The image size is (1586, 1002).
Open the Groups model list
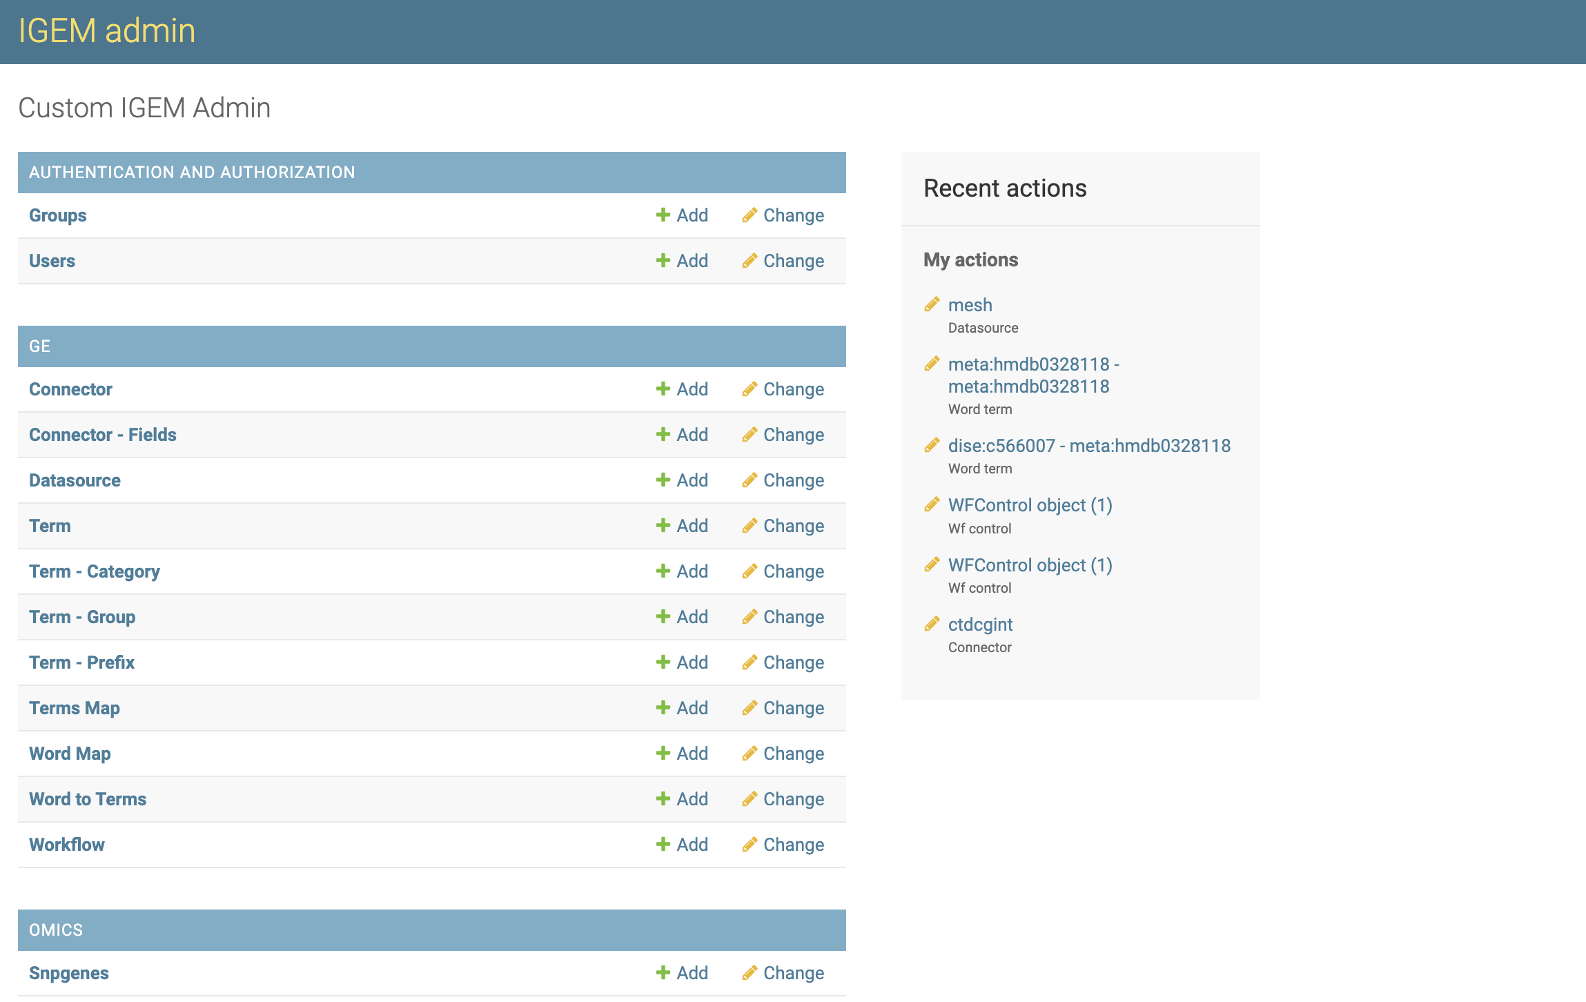coord(58,215)
